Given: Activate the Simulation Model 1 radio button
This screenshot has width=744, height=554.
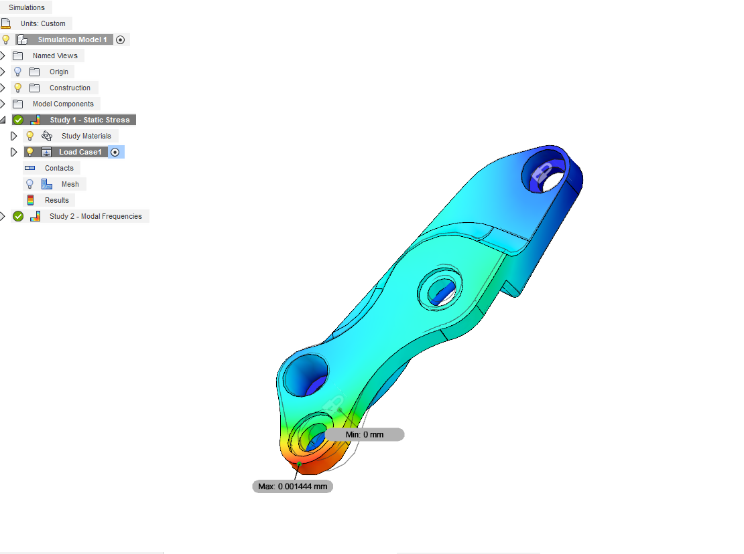Looking at the screenshot, I should coord(121,39).
